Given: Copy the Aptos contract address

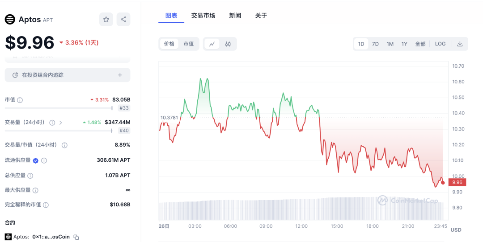Looking at the screenshot, I should 76,237.
